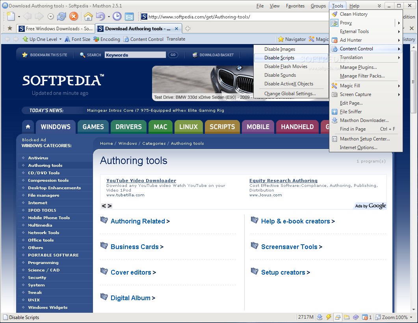Toggle Disable Images option
Viewport: 418px width, 323px height.
291,49
